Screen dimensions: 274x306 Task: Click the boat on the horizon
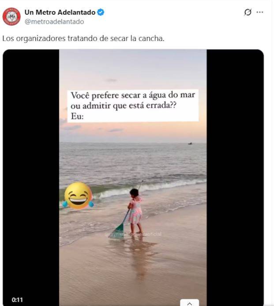pyautogui.click(x=190, y=143)
